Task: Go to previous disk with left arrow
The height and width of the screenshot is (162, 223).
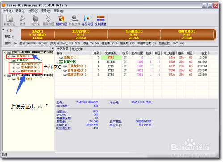Action: pos(8,30)
